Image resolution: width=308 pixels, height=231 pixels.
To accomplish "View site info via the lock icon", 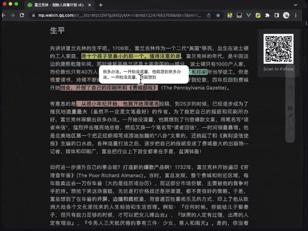I will (34, 15).
